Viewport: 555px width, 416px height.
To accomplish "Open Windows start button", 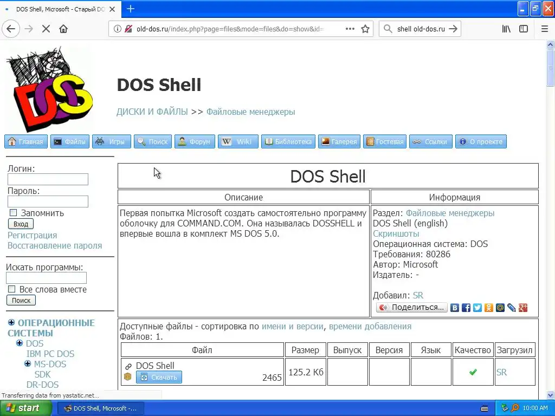I will pos(26,408).
